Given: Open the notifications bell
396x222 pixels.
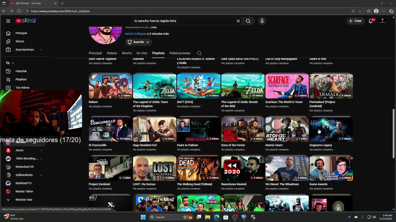Looking at the screenshot, I should pyautogui.click(x=371, y=21).
